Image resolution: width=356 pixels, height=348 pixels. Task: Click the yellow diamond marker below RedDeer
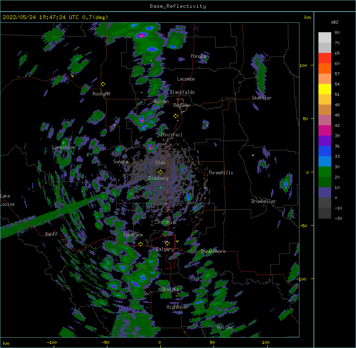coord(176,116)
